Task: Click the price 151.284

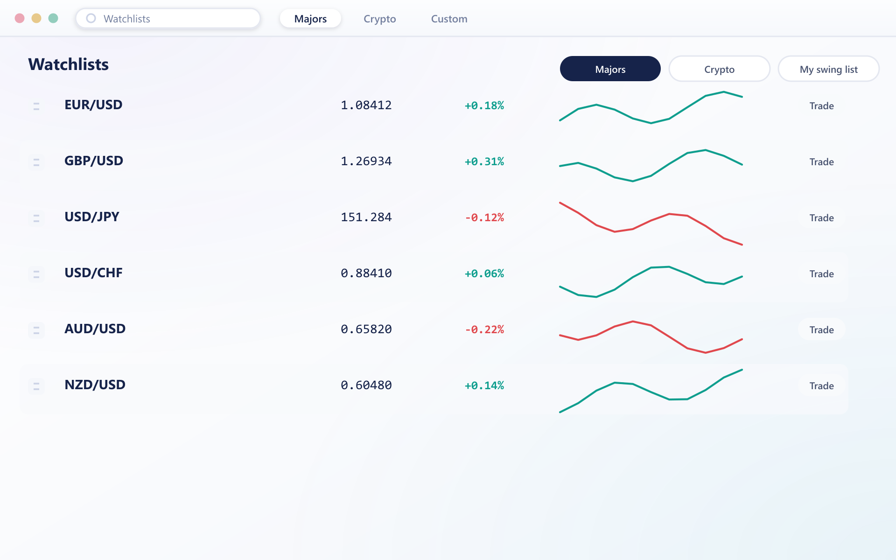Action: click(366, 217)
